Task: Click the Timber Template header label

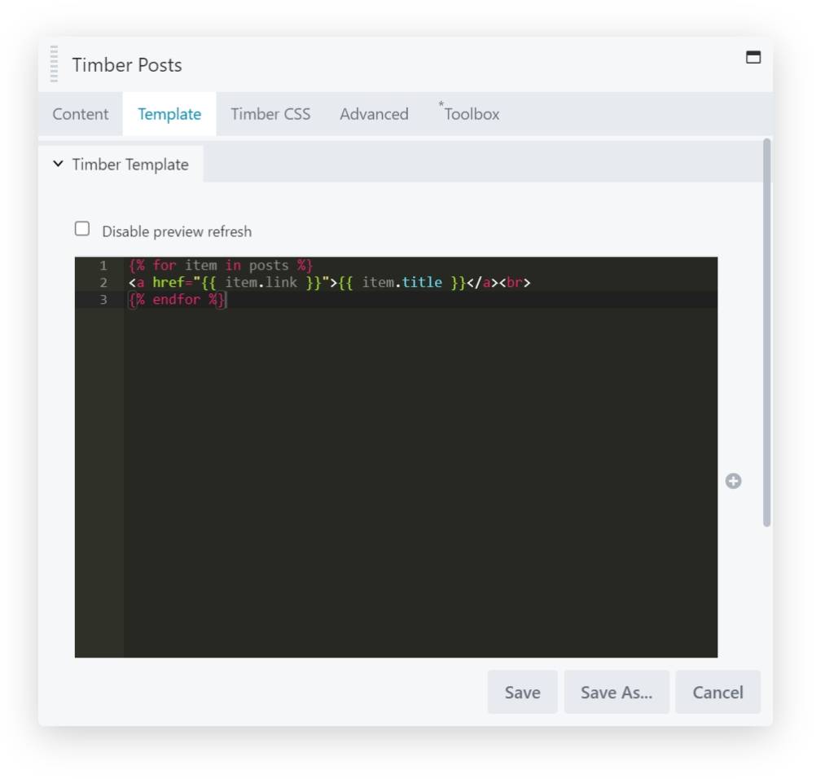Action: [x=130, y=164]
